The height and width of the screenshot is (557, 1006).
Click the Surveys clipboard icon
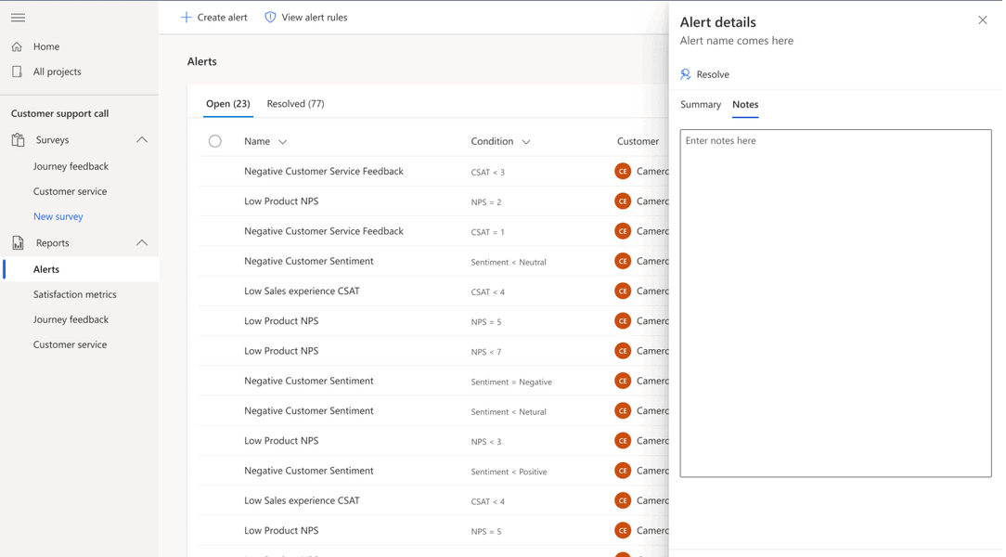pos(18,140)
